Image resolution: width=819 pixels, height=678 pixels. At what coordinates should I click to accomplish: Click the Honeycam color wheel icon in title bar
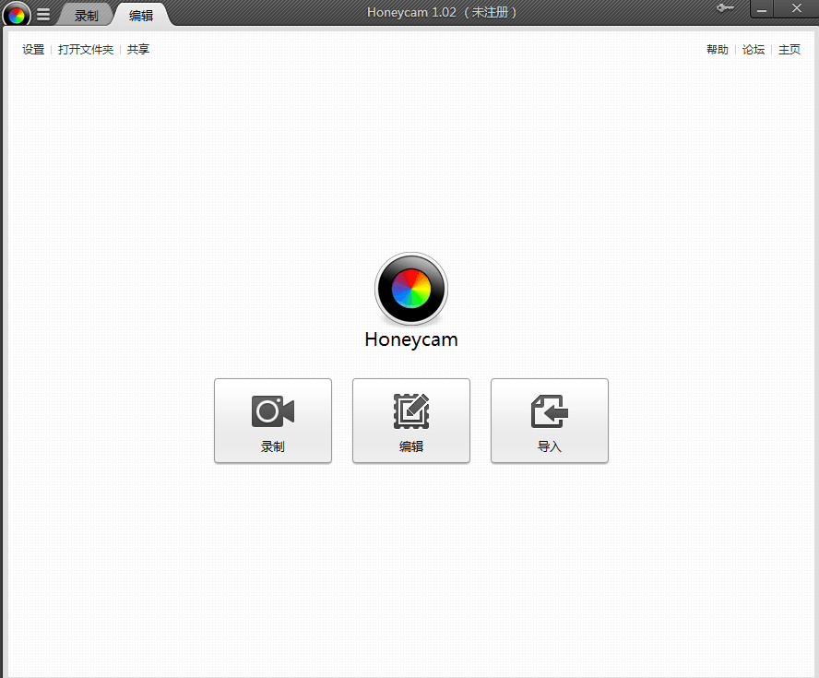pyautogui.click(x=16, y=15)
